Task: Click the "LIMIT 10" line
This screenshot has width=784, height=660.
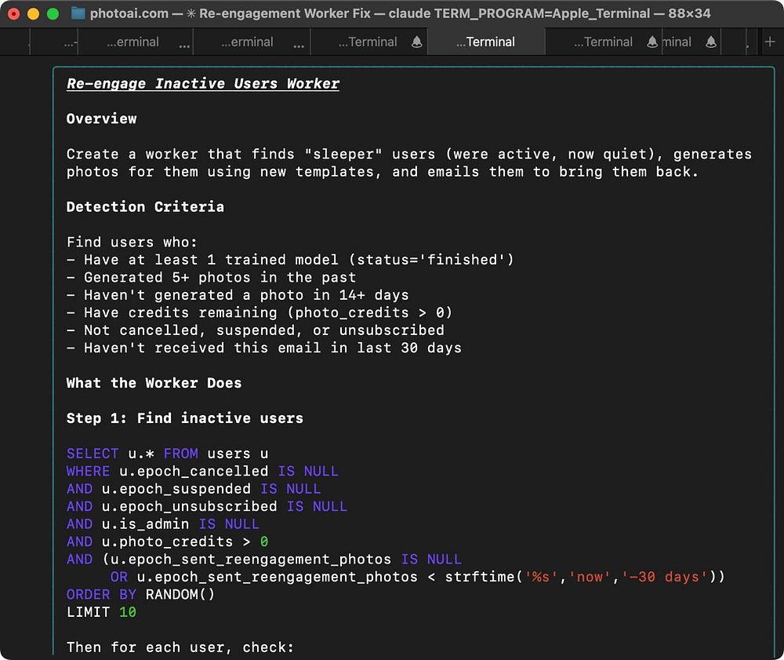Action: tap(101, 612)
